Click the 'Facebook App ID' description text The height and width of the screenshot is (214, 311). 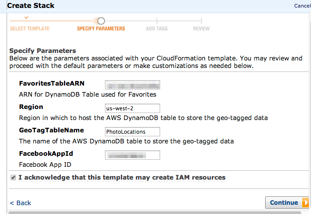[x=45, y=165]
